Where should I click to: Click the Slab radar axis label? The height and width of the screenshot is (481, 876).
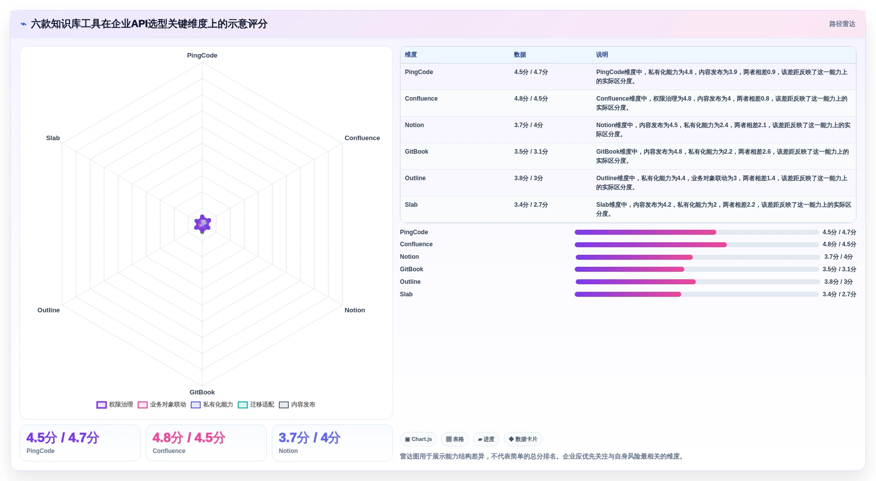click(x=53, y=138)
